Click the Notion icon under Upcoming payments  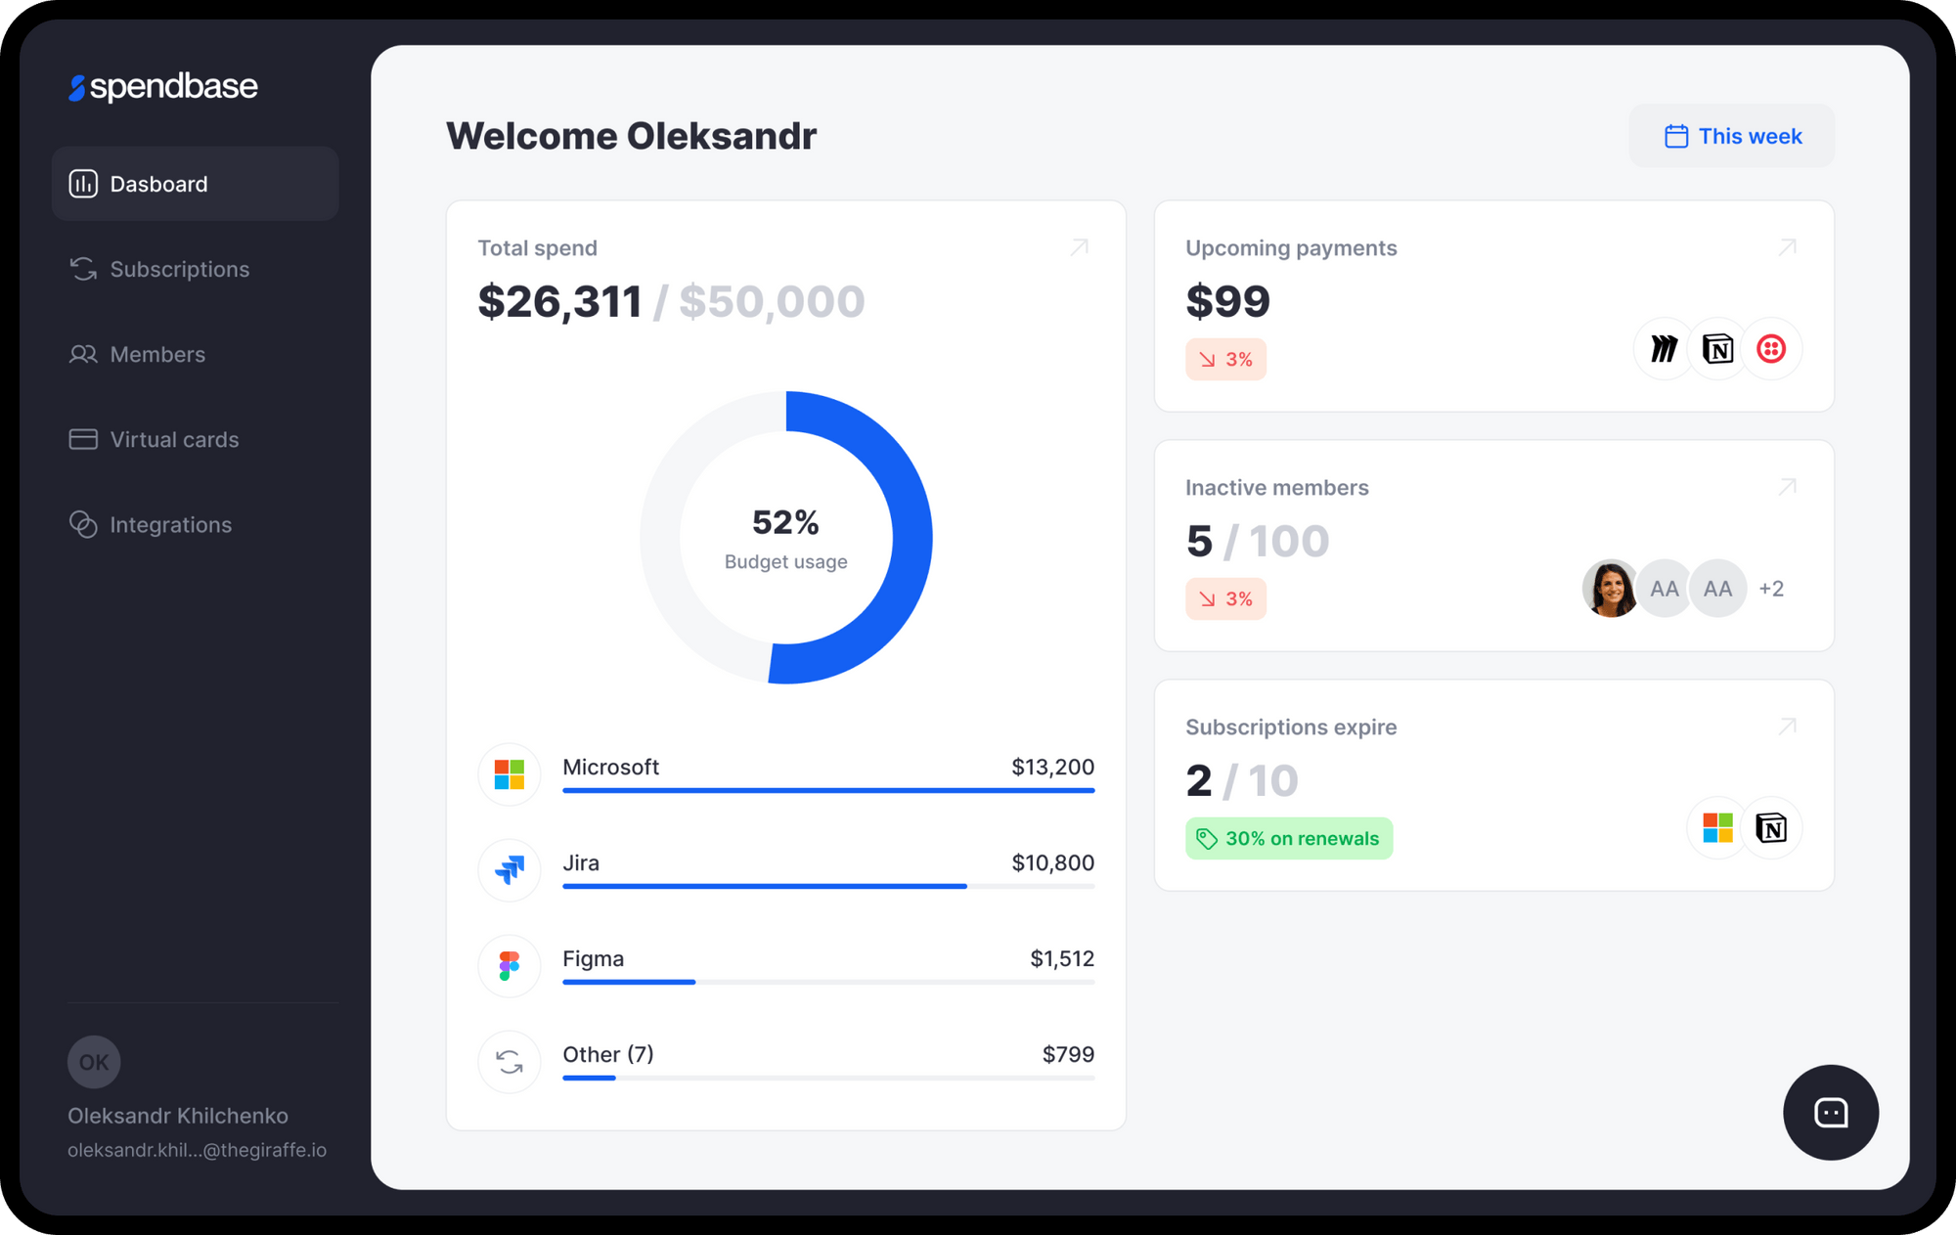click(1718, 348)
